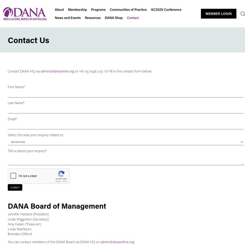Open the Membership menu item
Screen dimensions: 245x245
(x=78, y=10)
